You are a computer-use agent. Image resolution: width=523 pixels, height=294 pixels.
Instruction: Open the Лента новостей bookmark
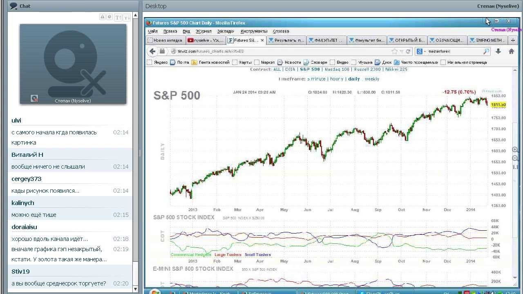coord(210,62)
